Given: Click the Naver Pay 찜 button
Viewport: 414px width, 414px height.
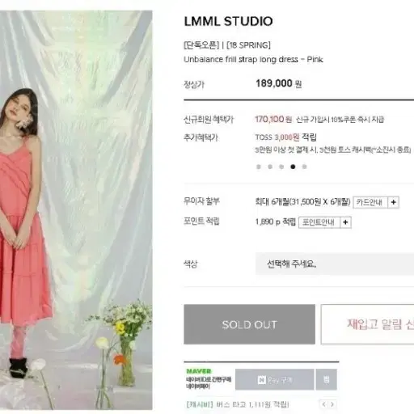Looking at the screenshot, I should pos(326,379).
